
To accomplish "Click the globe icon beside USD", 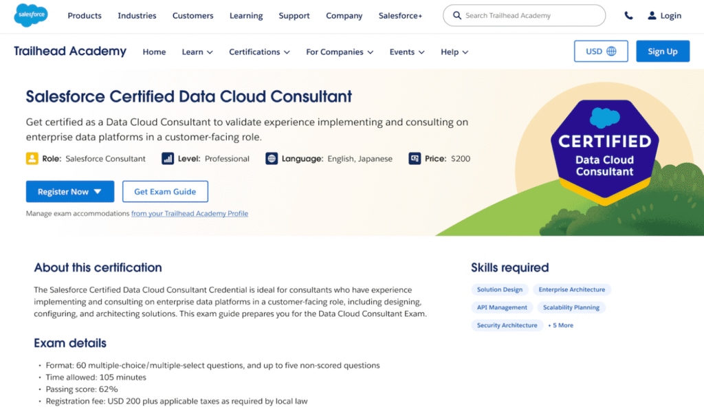I will [x=611, y=50].
